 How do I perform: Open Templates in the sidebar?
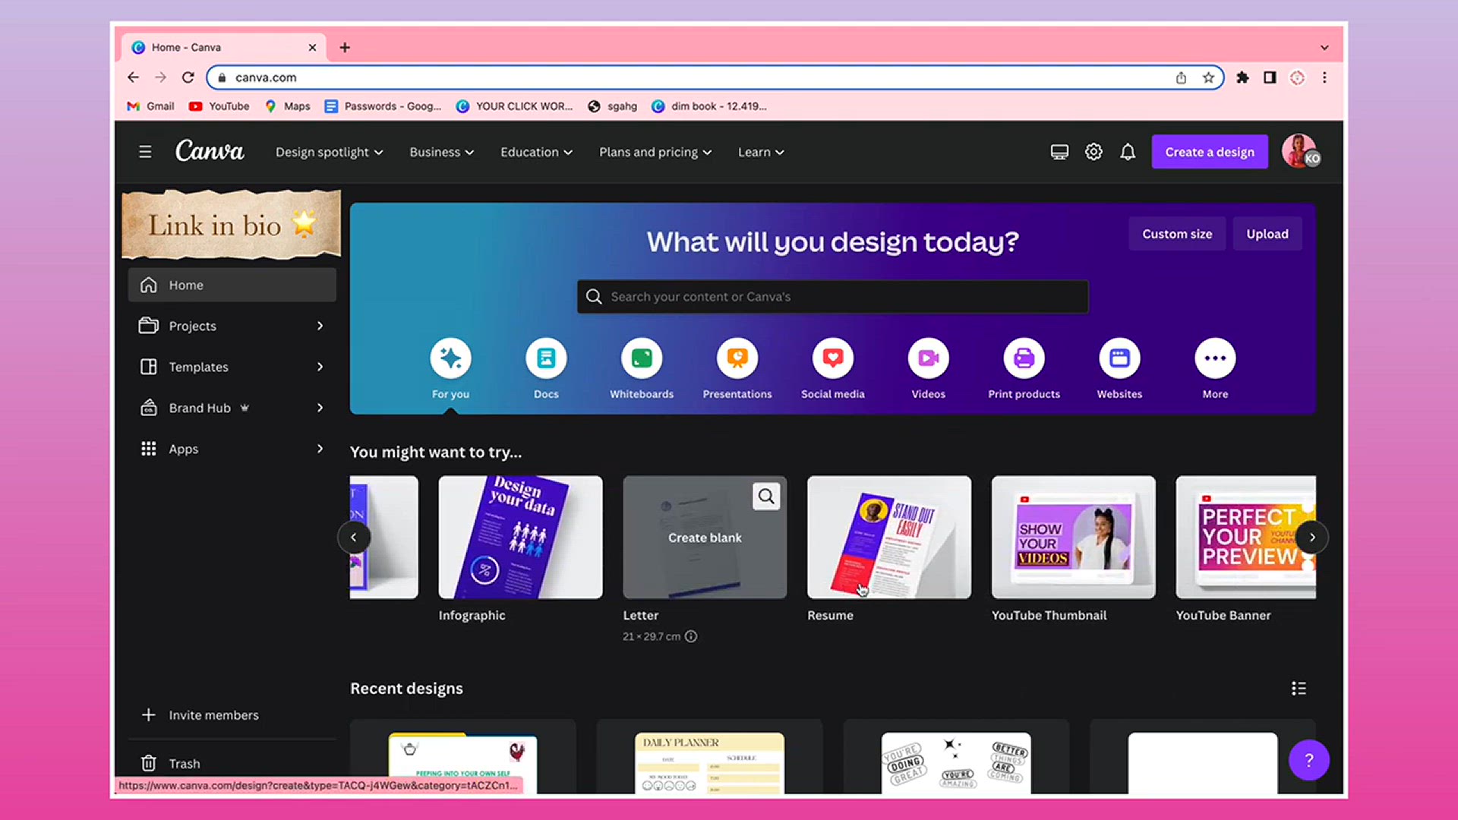232,367
